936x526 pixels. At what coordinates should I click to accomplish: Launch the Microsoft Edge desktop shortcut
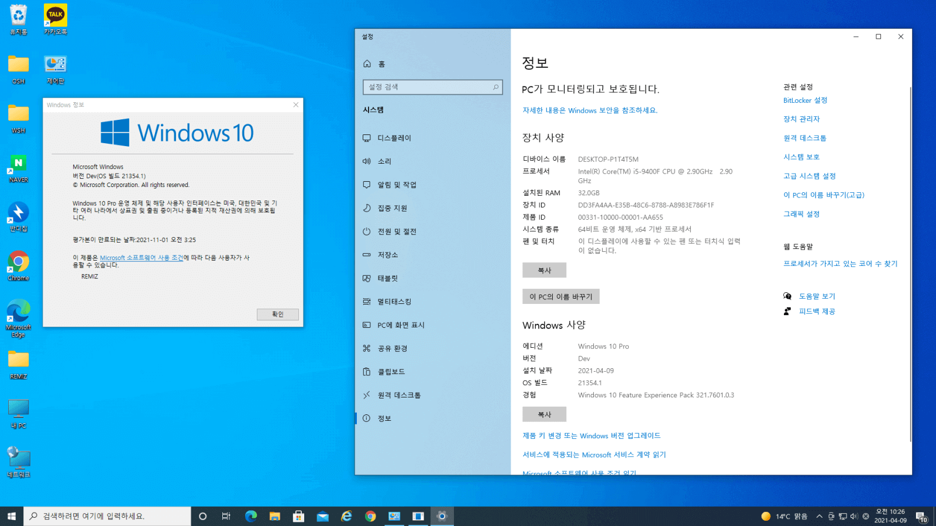(18, 318)
